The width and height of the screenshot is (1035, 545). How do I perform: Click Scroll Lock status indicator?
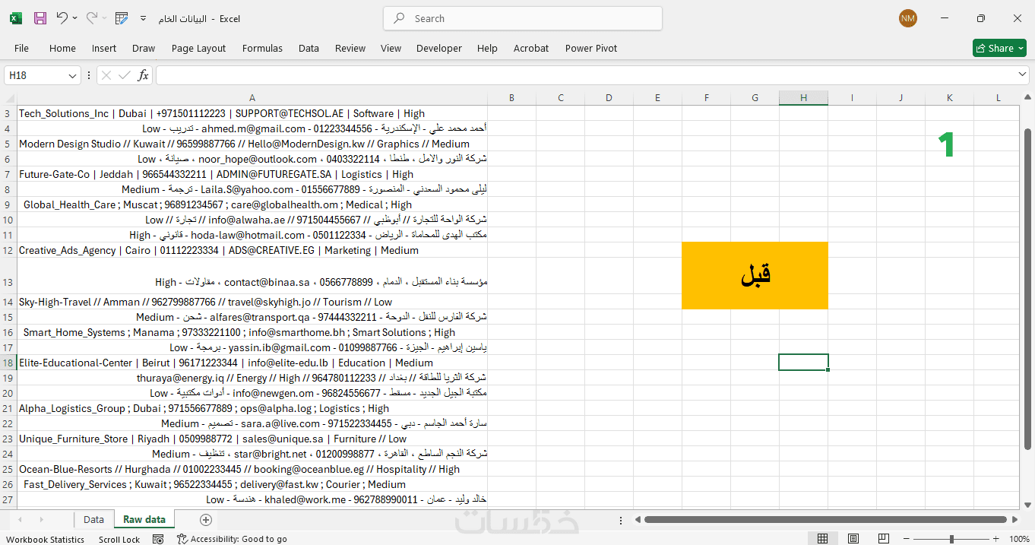119,539
